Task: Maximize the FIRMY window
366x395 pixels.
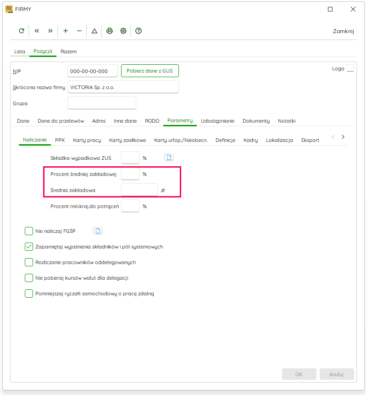Action: (x=330, y=9)
